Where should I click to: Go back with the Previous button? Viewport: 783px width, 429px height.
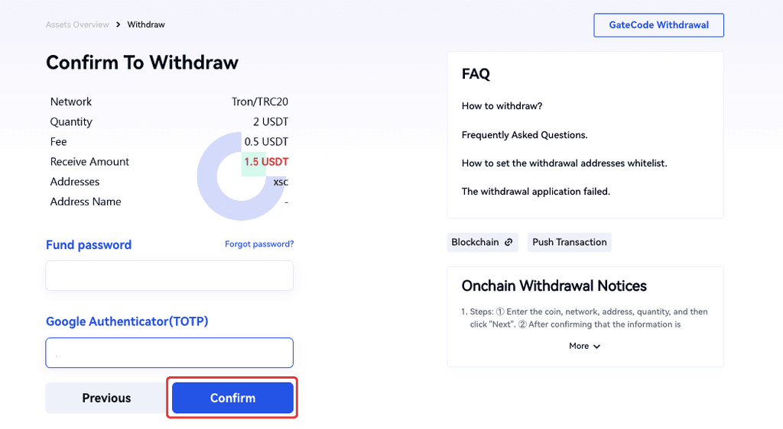[x=106, y=398]
